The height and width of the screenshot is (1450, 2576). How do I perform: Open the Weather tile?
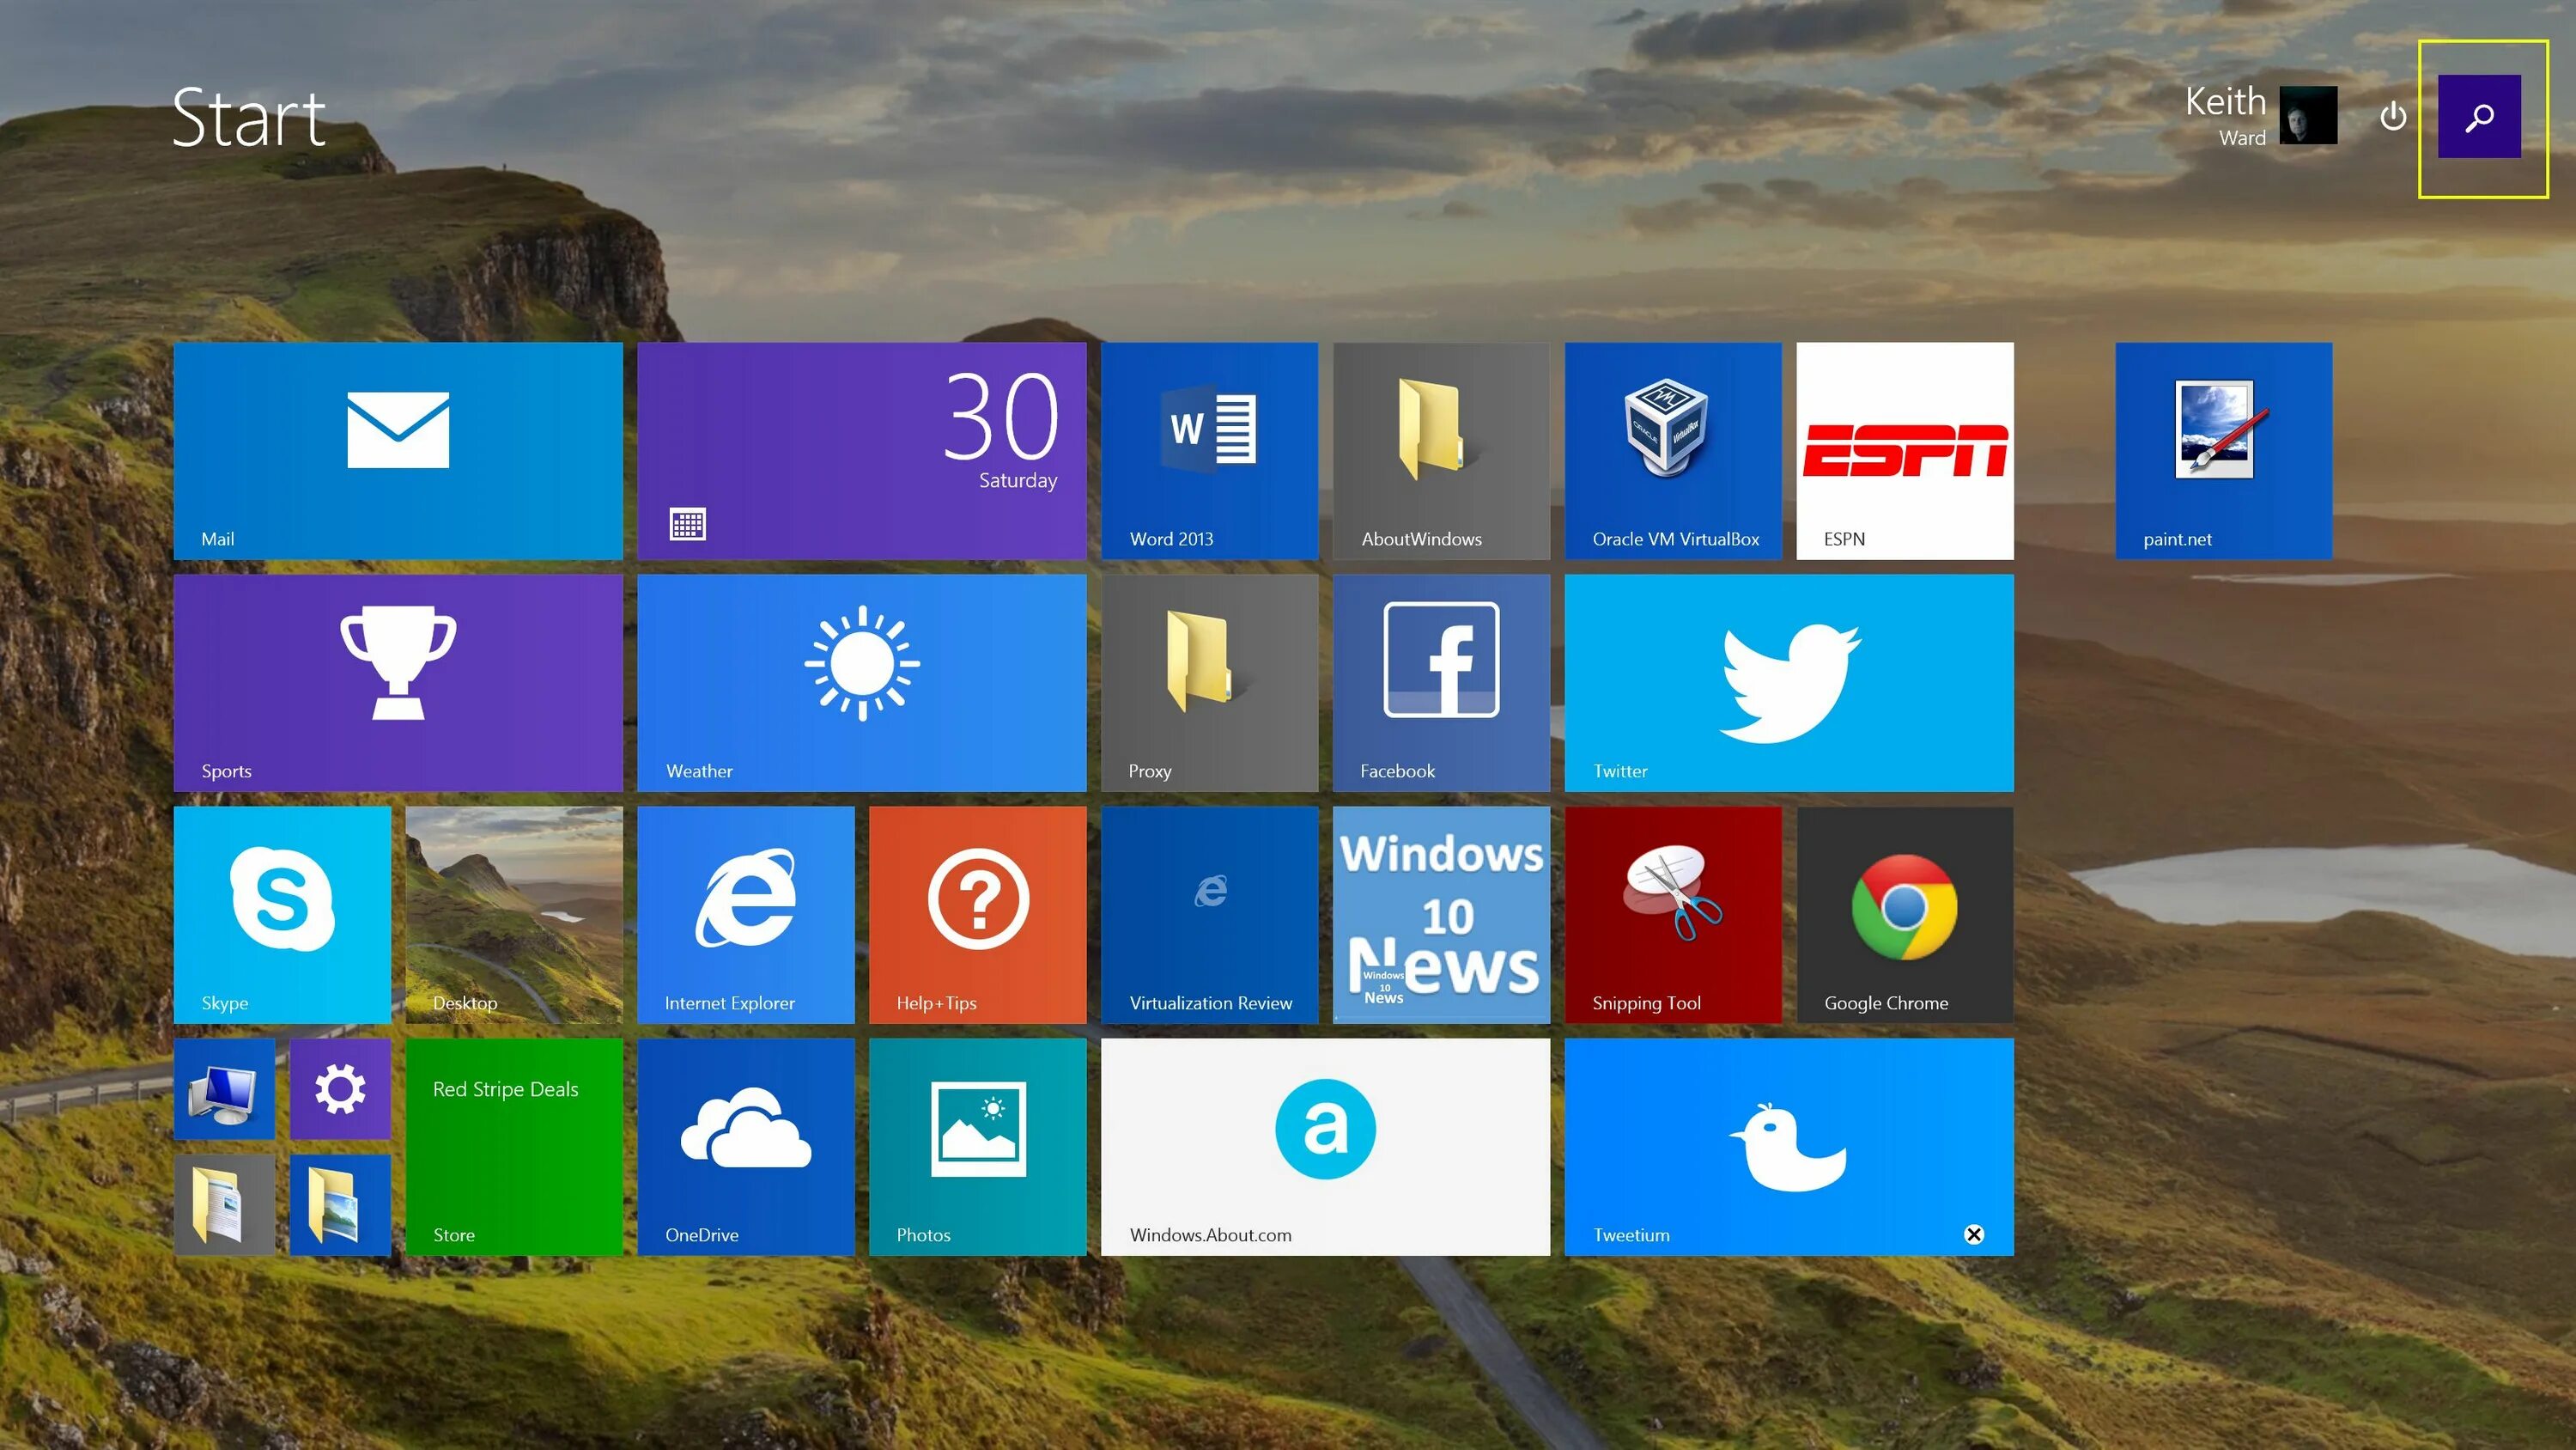click(x=861, y=682)
